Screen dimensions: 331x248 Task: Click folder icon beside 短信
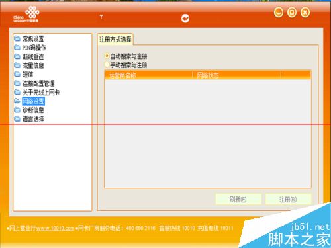click(x=17, y=75)
